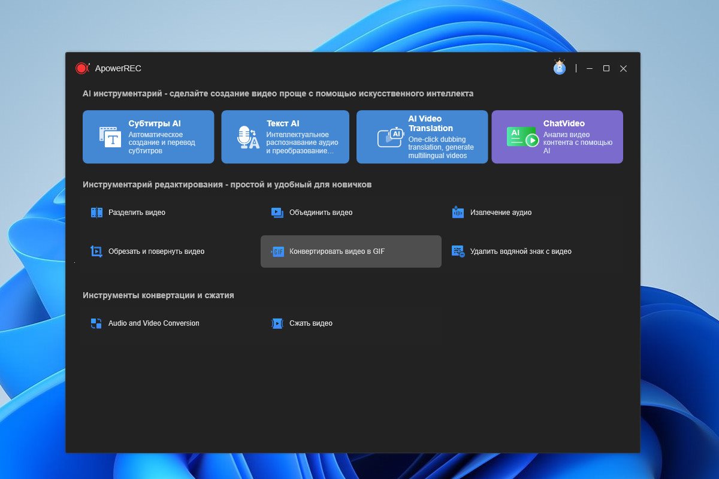This screenshot has width=719, height=479.
Task: Maximize the ApowerREC window
Action: tap(606, 69)
